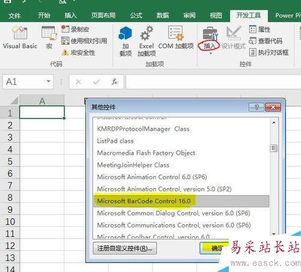Screen dimensions: 301x272
Task: Open COM Add-ins (COM加载项)
Action: [x=176, y=38]
